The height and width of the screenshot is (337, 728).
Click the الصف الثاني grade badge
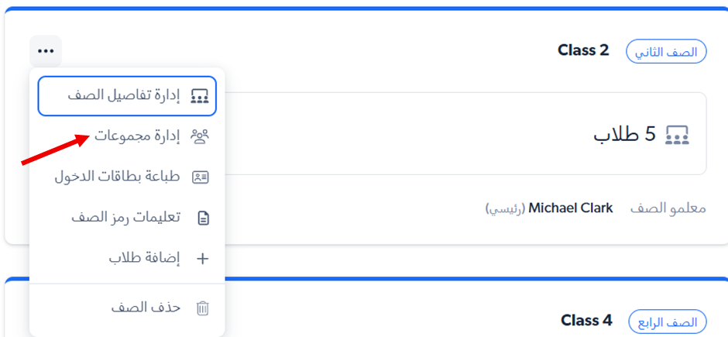666,52
